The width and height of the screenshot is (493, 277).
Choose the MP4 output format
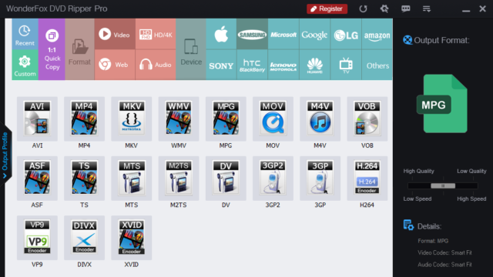pos(84,118)
